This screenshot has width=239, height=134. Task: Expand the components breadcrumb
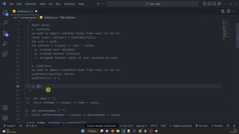(x=28, y=17)
